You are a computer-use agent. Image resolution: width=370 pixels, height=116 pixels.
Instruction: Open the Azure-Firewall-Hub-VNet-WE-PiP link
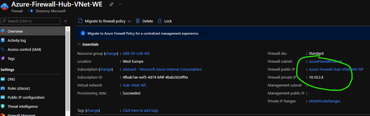[336, 69]
